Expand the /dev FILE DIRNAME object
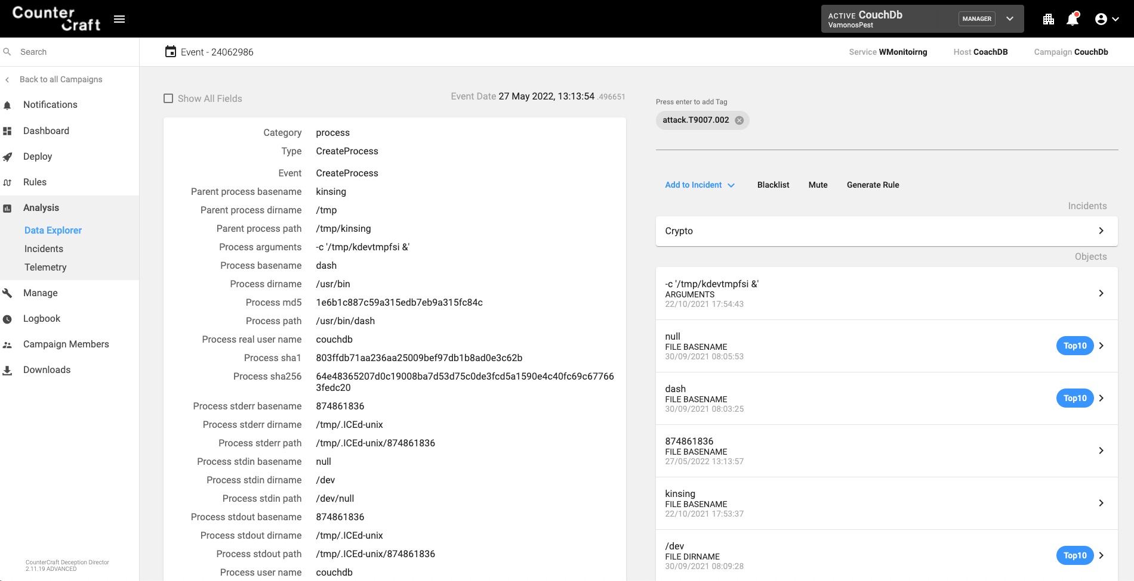This screenshot has width=1134, height=581. [1101, 555]
